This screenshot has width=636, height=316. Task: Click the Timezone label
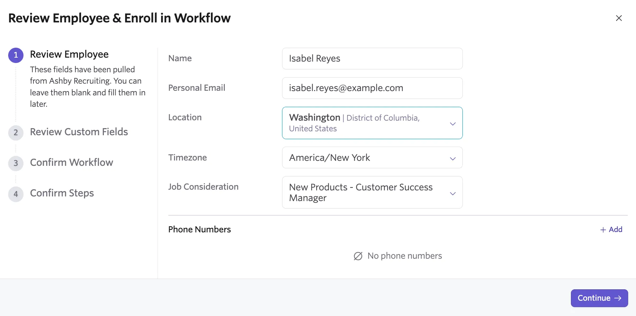(187, 158)
